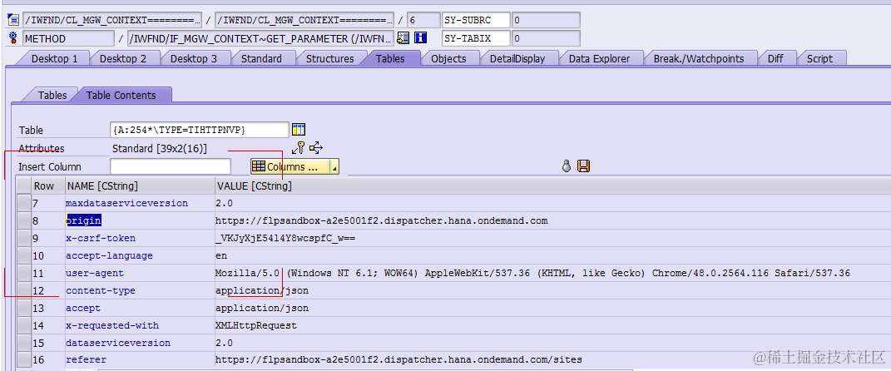
Task: Switch to Desktop 2 tab
Action: click(x=123, y=58)
